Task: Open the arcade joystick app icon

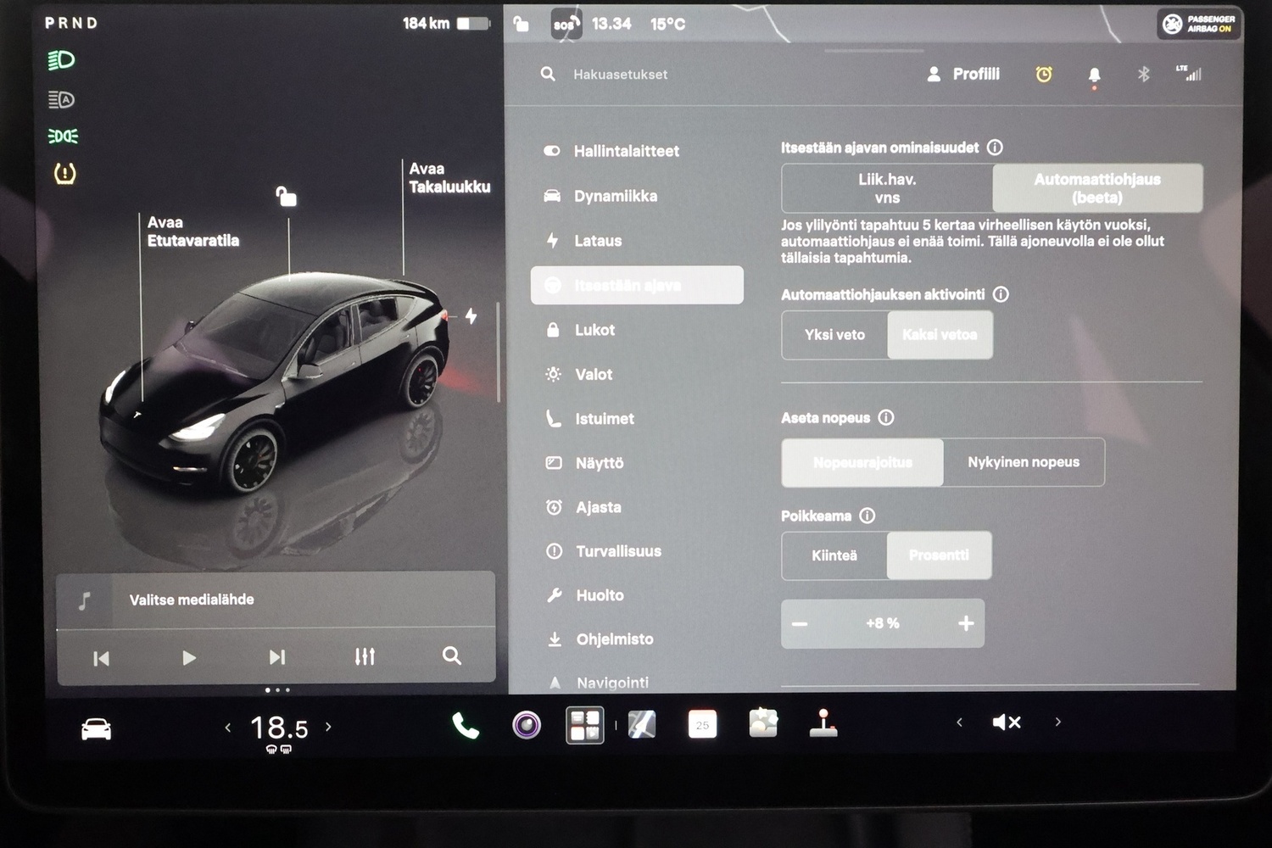Action: click(823, 722)
